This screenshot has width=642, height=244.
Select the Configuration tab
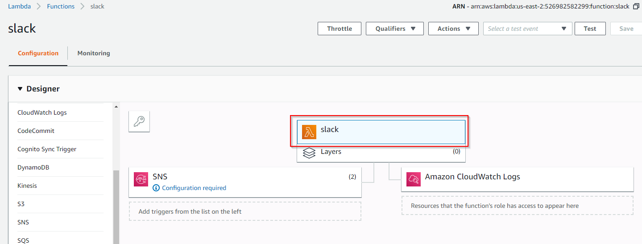pyautogui.click(x=38, y=53)
